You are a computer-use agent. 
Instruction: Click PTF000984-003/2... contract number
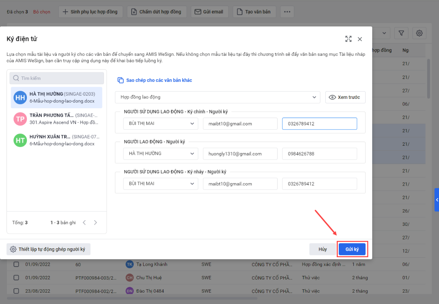(x=96, y=278)
